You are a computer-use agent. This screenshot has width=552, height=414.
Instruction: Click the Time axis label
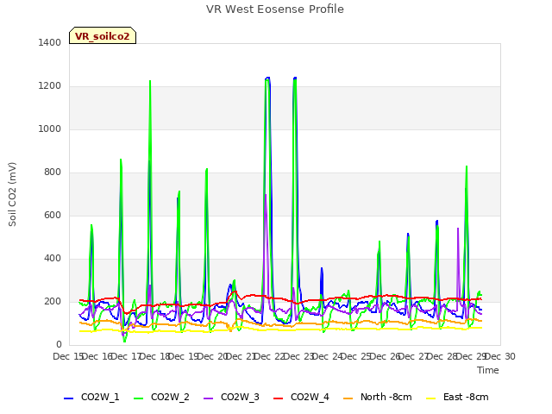coord(488,370)
